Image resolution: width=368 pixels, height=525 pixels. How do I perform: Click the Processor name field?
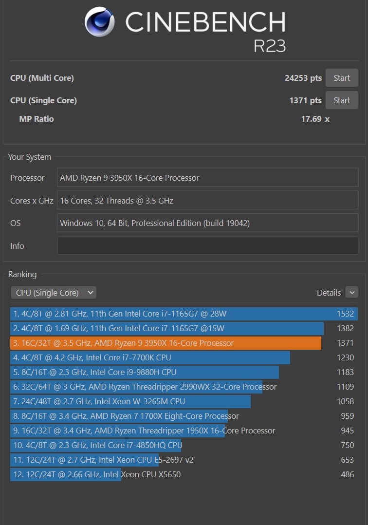pyautogui.click(x=207, y=178)
